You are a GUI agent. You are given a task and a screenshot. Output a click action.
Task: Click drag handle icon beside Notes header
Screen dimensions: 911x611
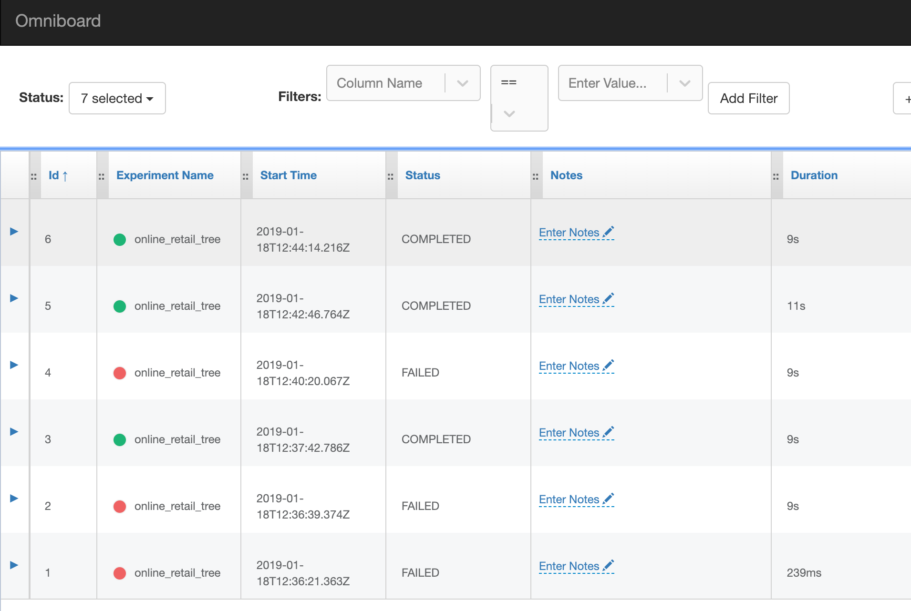tap(536, 176)
